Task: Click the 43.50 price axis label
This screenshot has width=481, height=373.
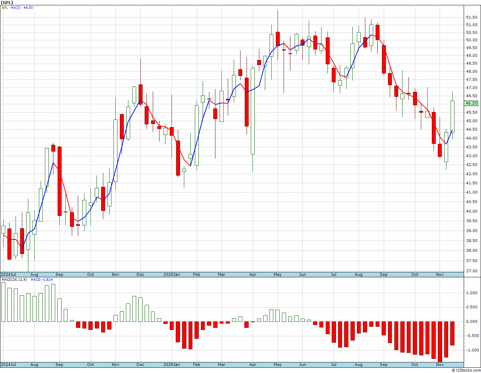Action: pyautogui.click(x=471, y=147)
